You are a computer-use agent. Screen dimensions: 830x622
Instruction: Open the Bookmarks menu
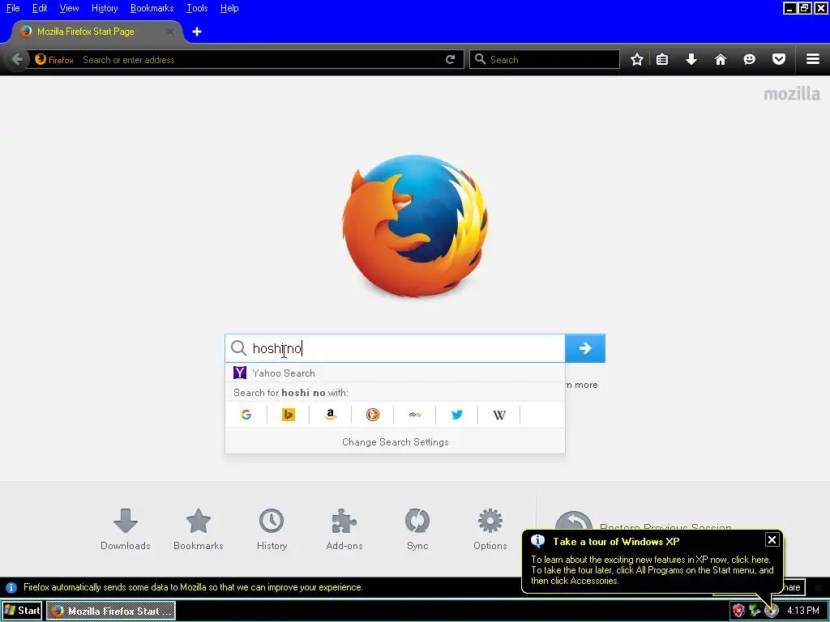click(152, 8)
